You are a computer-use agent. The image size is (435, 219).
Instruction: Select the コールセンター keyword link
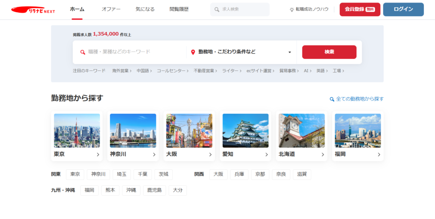click(172, 71)
